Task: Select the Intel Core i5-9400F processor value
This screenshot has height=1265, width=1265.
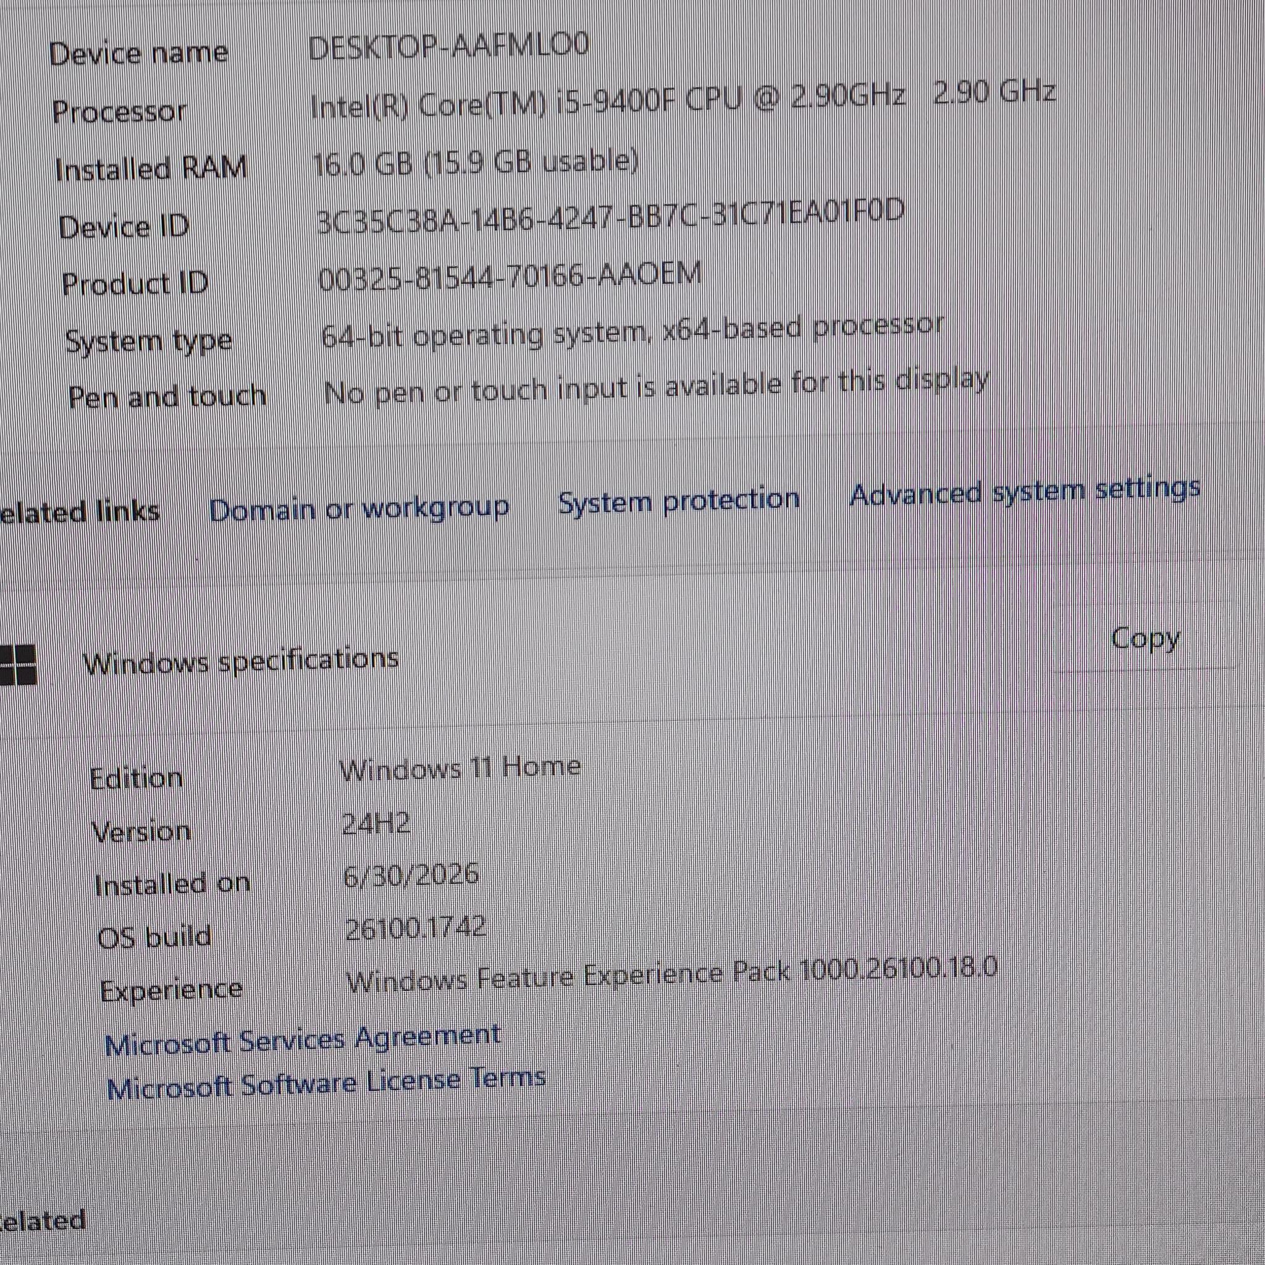Action: coord(683,99)
